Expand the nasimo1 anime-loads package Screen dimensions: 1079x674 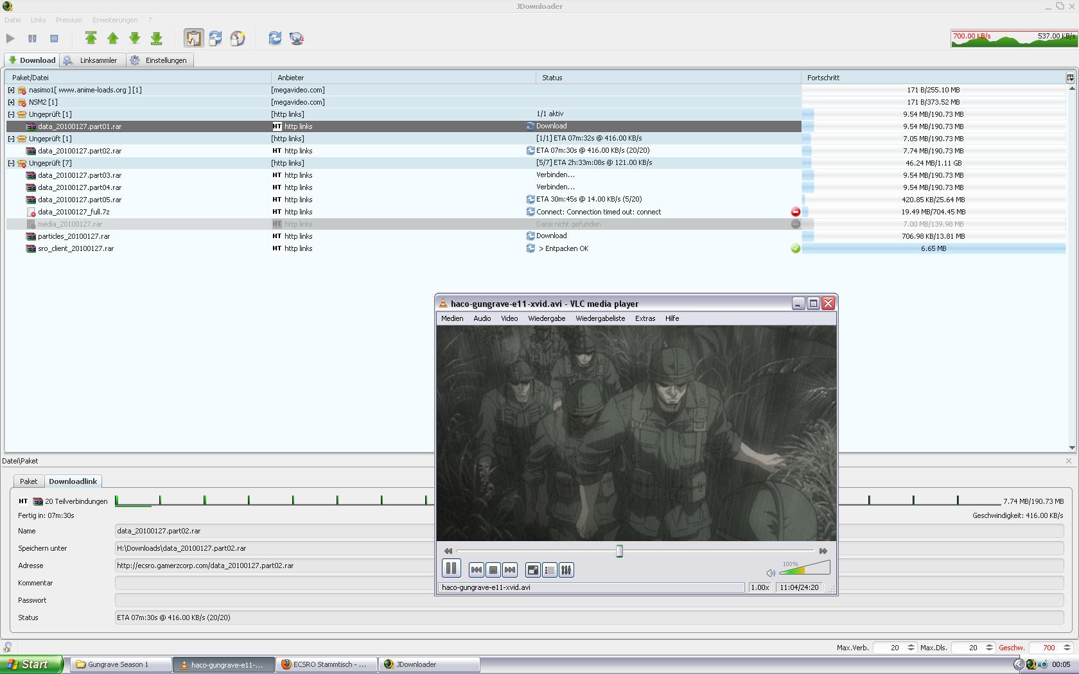(x=11, y=91)
